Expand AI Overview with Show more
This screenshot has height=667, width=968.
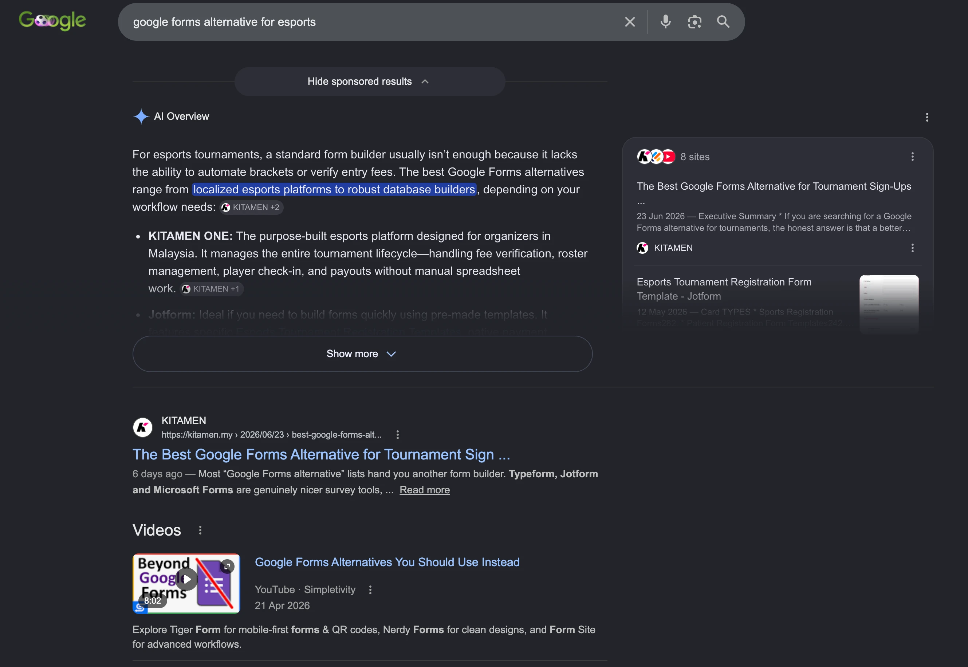click(362, 354)
